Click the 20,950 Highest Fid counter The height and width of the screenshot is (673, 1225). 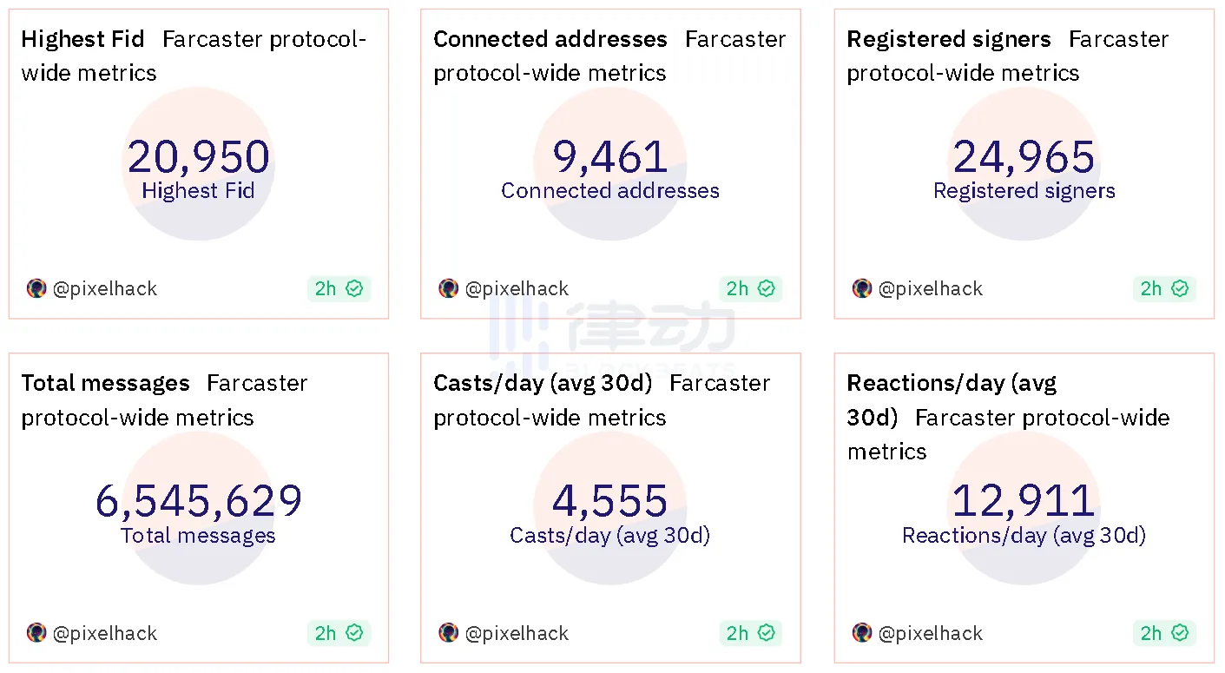click(x=199, y=157)
